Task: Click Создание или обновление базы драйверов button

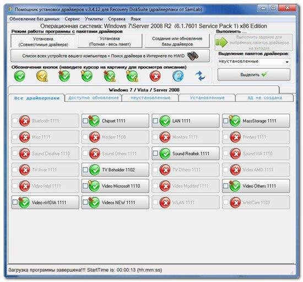Action: pyautogui.click(x=177, y=41)
